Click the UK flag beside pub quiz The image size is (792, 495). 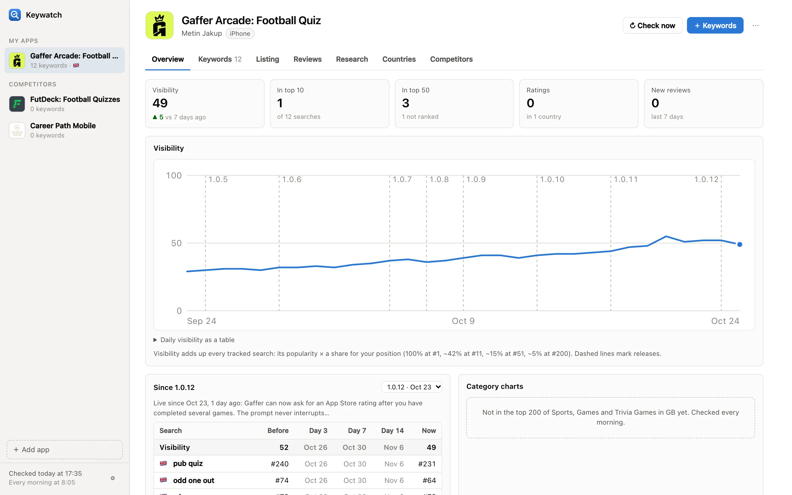pyautogui.click(x=163, y=463)
